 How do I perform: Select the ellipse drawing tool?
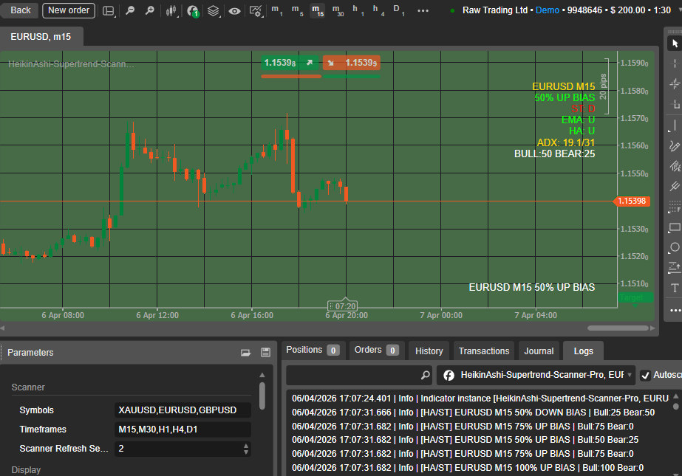pos(674,247)
